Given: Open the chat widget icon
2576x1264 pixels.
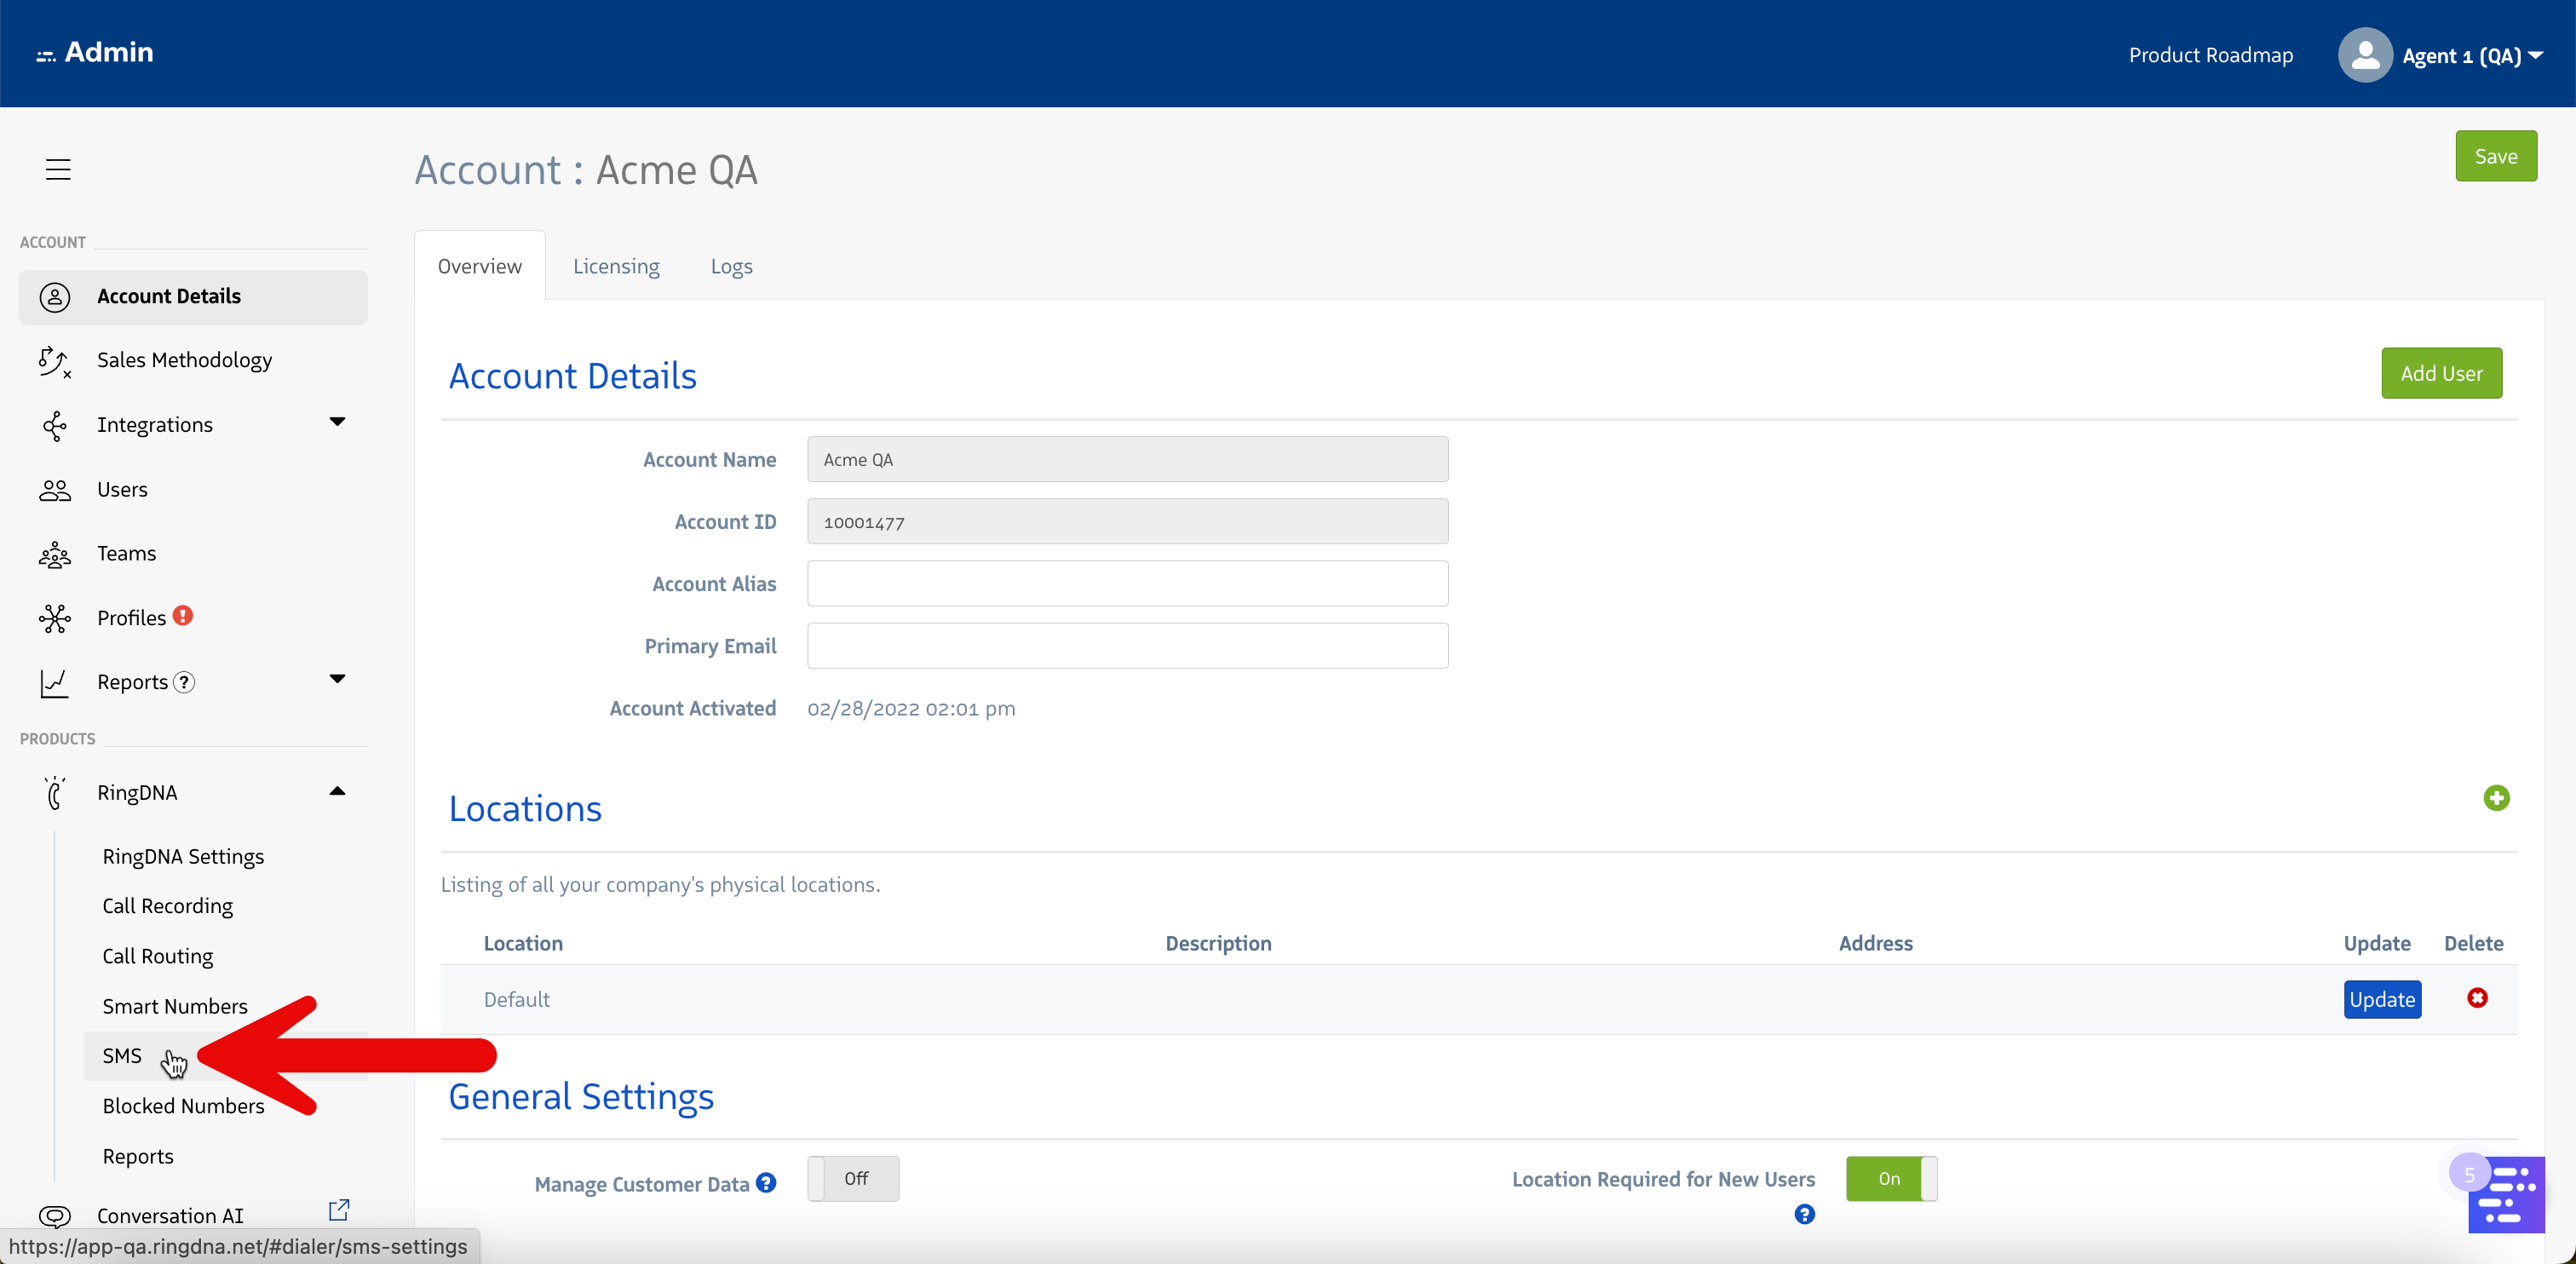Looking at the screenshot, I should click(x=2505, y=1195).
